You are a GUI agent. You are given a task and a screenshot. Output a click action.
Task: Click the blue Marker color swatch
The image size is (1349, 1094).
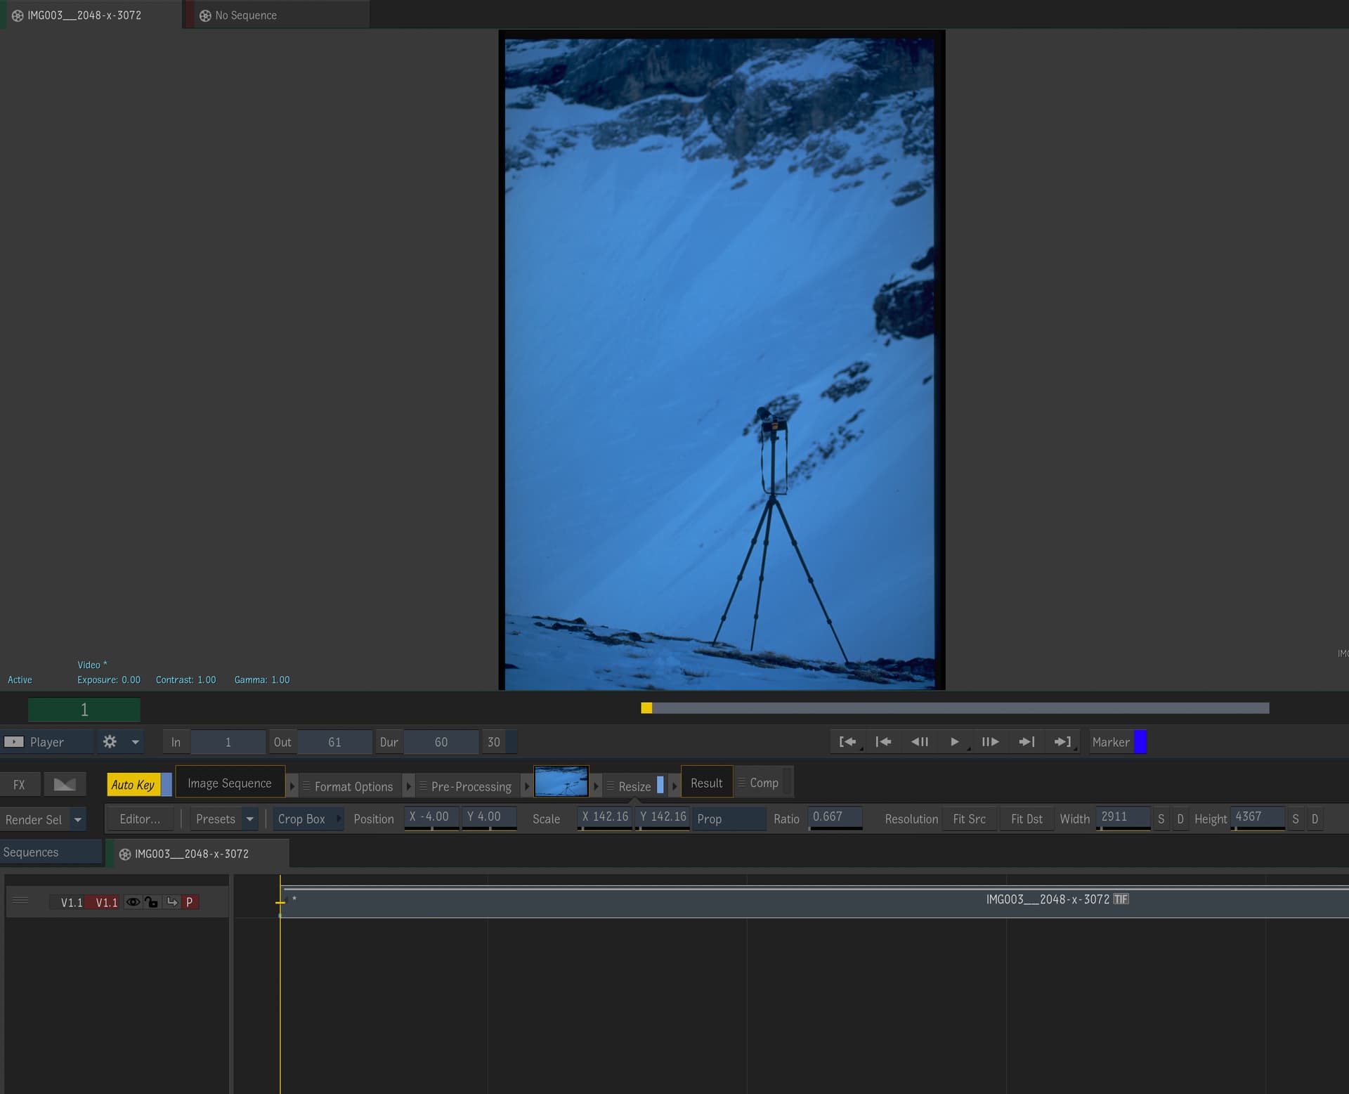(x=1140, y=742)
